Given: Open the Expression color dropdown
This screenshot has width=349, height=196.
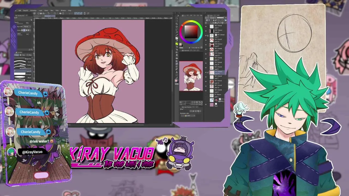Looking at the screenshot, I should click(x=188, y=115).
